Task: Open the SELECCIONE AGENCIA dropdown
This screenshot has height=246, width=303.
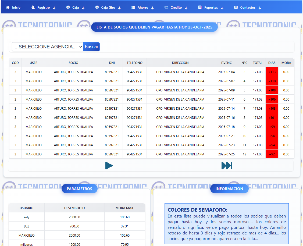Action: point(47,47)
